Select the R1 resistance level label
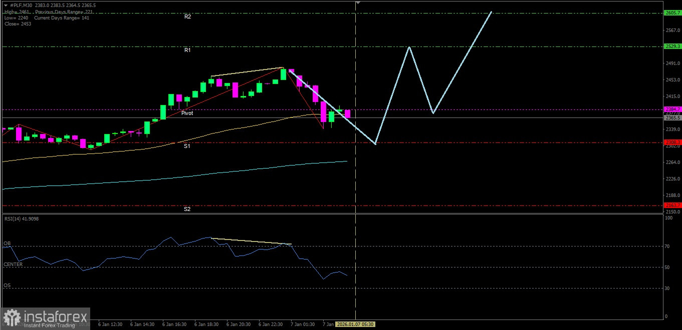Image resolution: width=682 pixels, height=330 pixels. [187, 50]
